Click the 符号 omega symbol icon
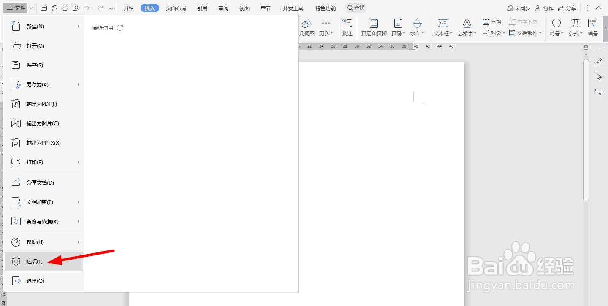 point(556,23)
